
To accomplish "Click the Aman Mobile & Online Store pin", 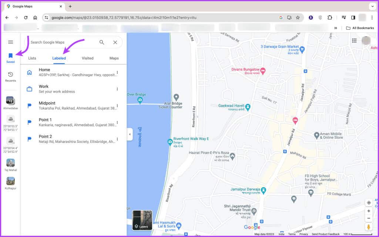I will [317, 135].
